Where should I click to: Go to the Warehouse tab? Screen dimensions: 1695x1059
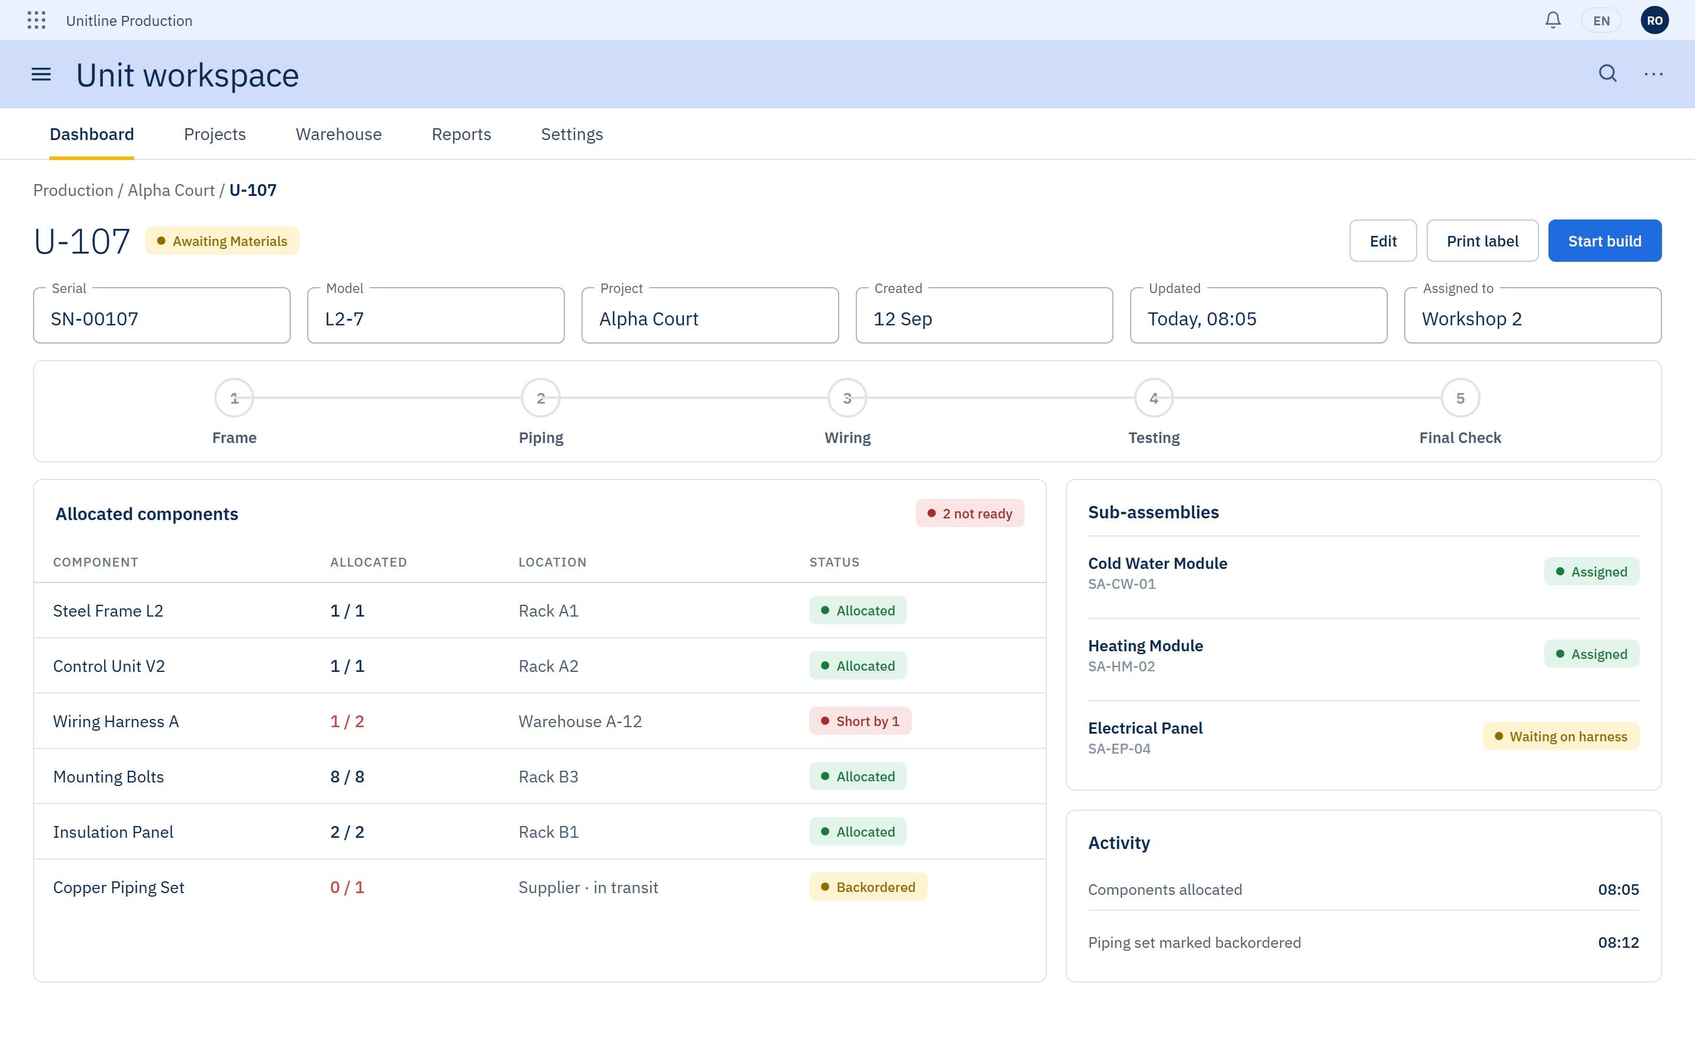coord(339,135)
